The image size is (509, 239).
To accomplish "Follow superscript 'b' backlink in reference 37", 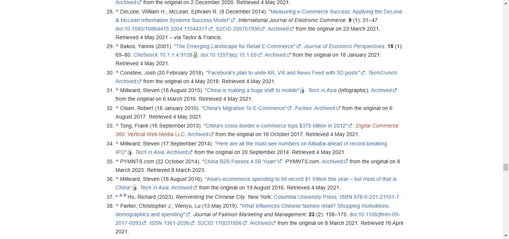I will click(125, 195).
